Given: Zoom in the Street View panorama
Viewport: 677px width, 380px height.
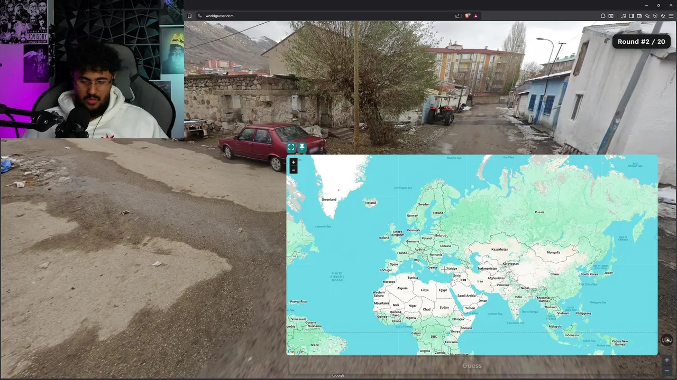Looking at the screenshot, I should pyautogui.click(x=667, y=360).
